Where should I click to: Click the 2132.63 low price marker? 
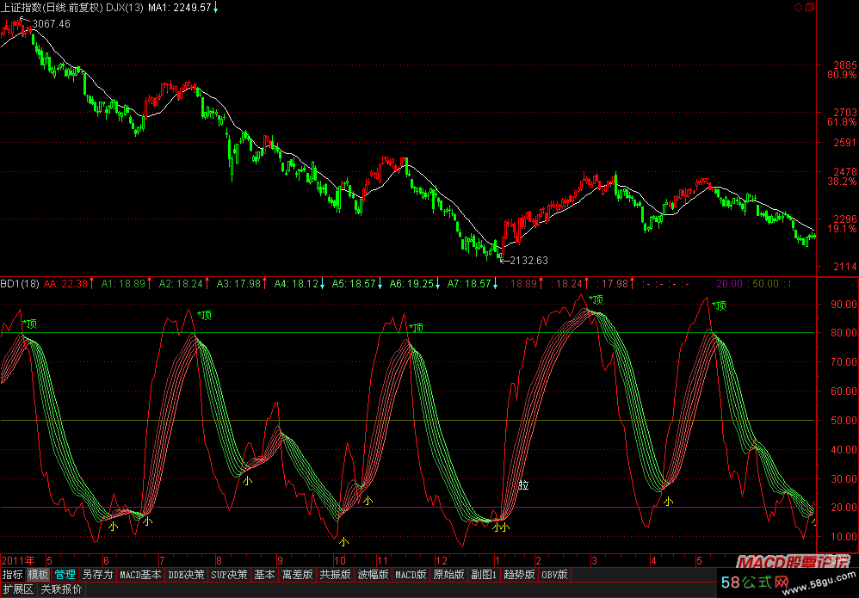(x=528, y=260)
